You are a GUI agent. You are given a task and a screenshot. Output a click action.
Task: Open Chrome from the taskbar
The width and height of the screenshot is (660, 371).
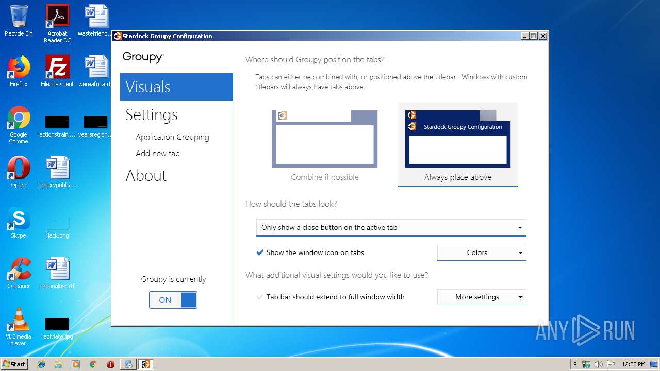click(x=93, y=364)
